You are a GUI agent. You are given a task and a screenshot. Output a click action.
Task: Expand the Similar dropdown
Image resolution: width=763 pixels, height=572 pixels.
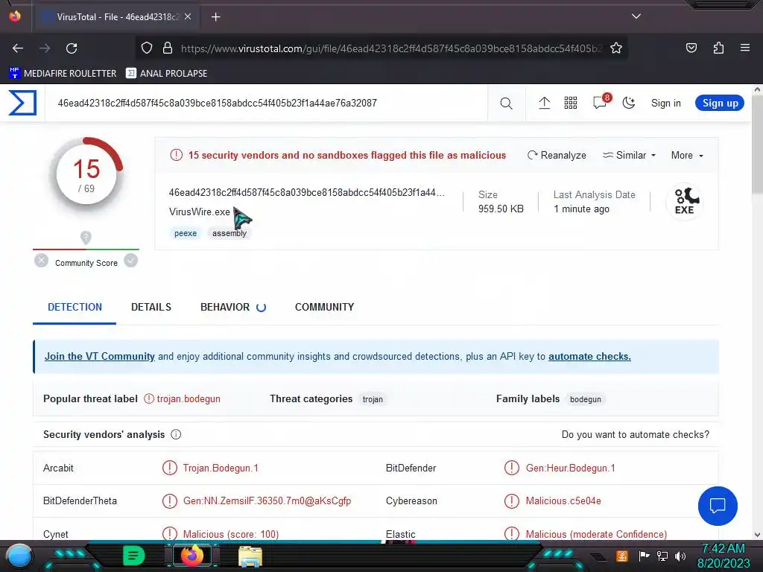[x=629, y=155]
